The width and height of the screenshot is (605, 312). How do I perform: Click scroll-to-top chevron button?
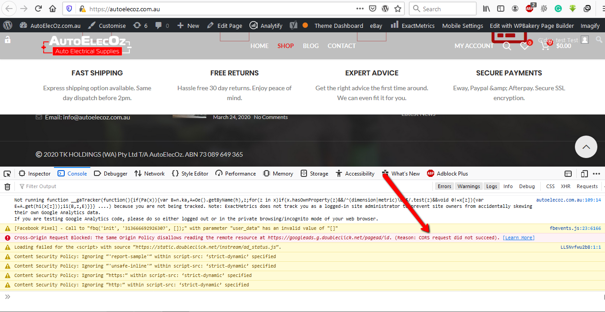click(x=586, y=147)
